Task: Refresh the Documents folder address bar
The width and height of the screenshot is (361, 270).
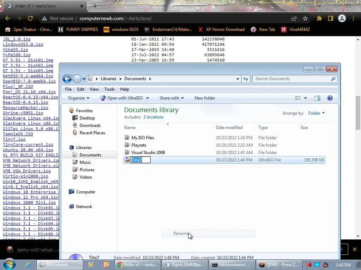Action: [x=246, y=79]
